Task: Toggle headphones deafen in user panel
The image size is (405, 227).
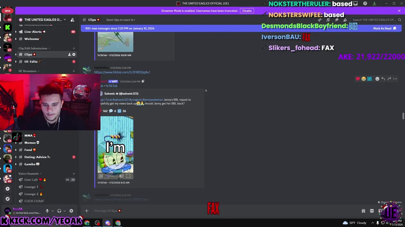Action: [59, 211]
